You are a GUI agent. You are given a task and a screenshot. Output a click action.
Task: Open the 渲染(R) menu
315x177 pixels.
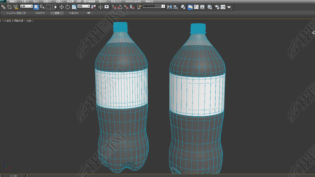click(102, 1)
